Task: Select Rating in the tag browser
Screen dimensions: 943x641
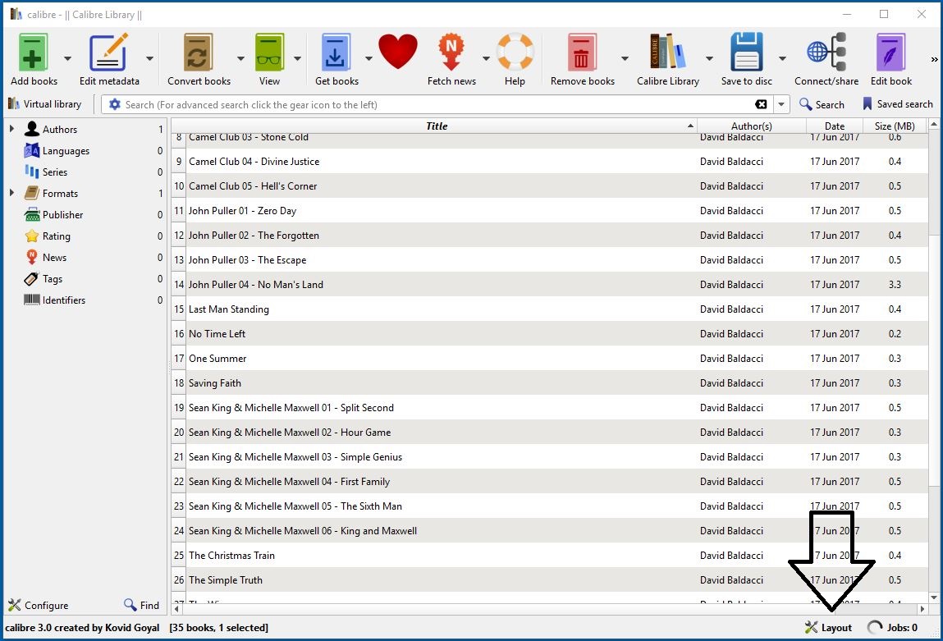Action: click(x=56, y=236)
